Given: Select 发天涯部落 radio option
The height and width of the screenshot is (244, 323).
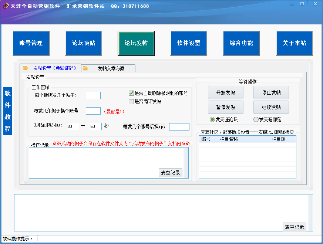Looking at the screenshot, I should [x=256, y=119].
